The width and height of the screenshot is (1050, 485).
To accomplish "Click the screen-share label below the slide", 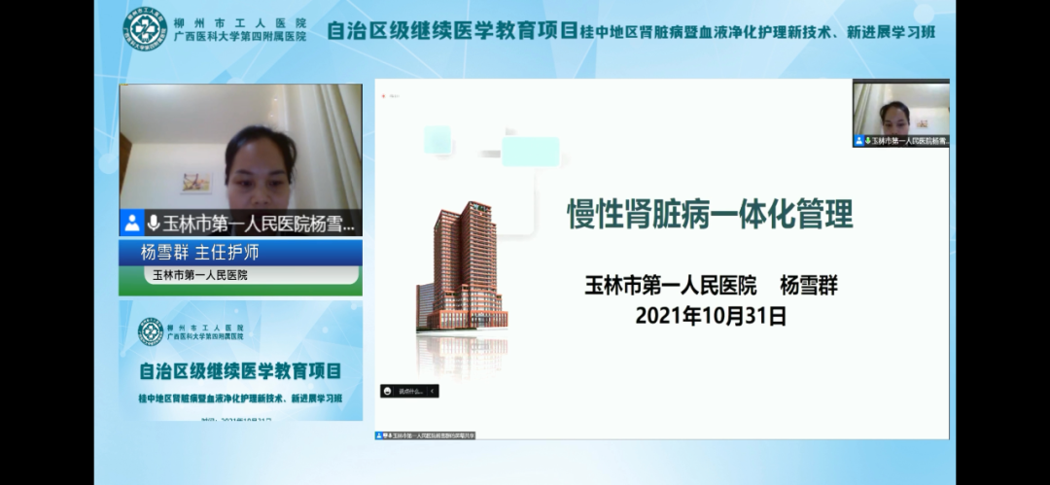I will click(x=425, y=435).
